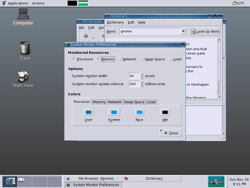Open the Dictionary menu in the Dictionary window
Viewport: 250px width, 188px height.
point(115,22)
